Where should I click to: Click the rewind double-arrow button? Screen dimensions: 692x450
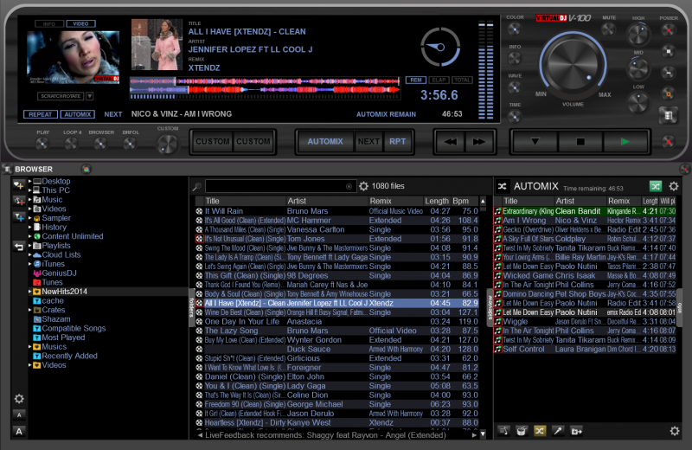pyautogui.click(x=450, y=142)
